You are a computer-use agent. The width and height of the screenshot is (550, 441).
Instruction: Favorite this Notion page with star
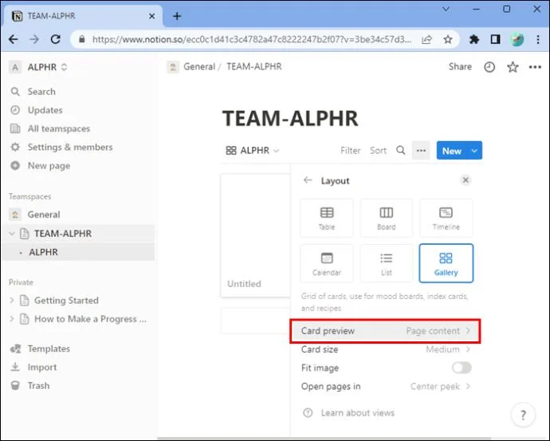tap(513, 67)
